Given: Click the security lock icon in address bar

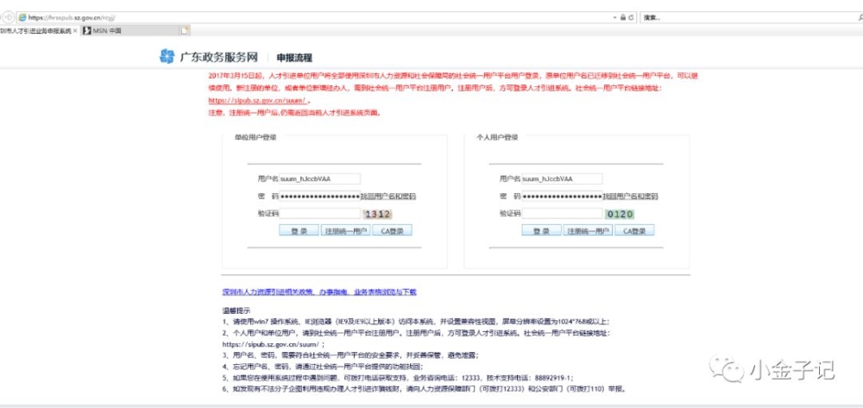Looking at the screenshot, I should (x=623, y=17).
